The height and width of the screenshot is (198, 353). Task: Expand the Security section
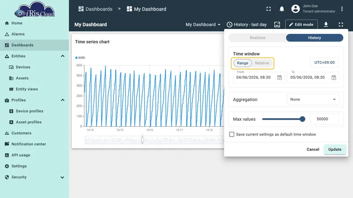pyautogui.click(x=62, y=177)
